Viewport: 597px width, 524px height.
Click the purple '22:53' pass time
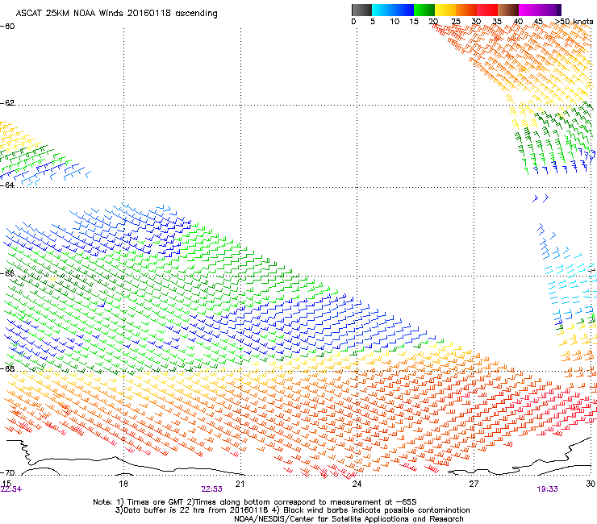click(211, 489)
